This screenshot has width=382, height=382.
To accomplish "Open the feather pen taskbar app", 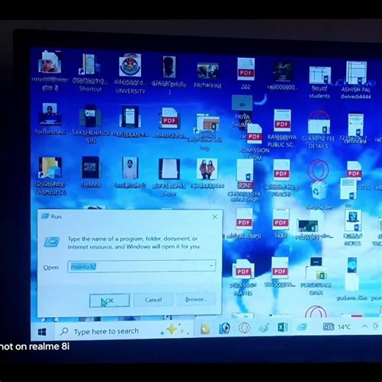I will pyautogui.click(x=264, y=328).
